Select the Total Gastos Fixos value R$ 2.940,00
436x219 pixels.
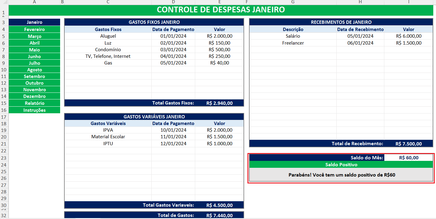[219, 103]
